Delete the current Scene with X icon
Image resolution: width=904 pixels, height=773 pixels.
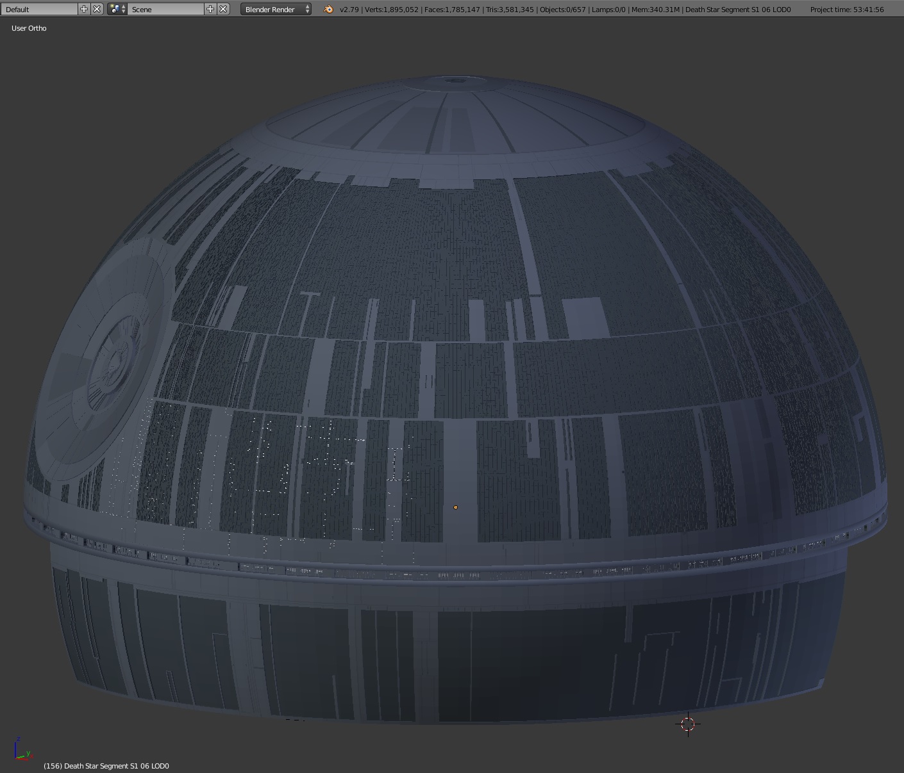tap(223, 9)
